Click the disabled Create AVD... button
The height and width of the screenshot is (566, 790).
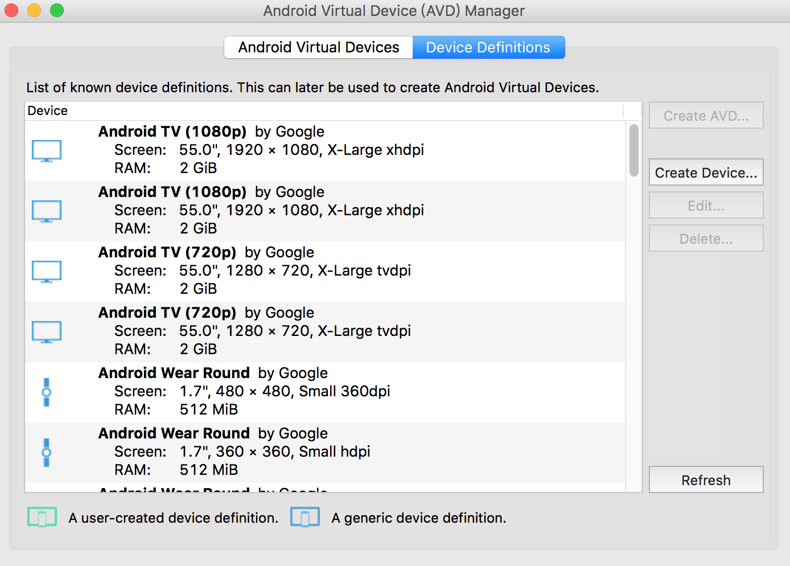point(706,116)
